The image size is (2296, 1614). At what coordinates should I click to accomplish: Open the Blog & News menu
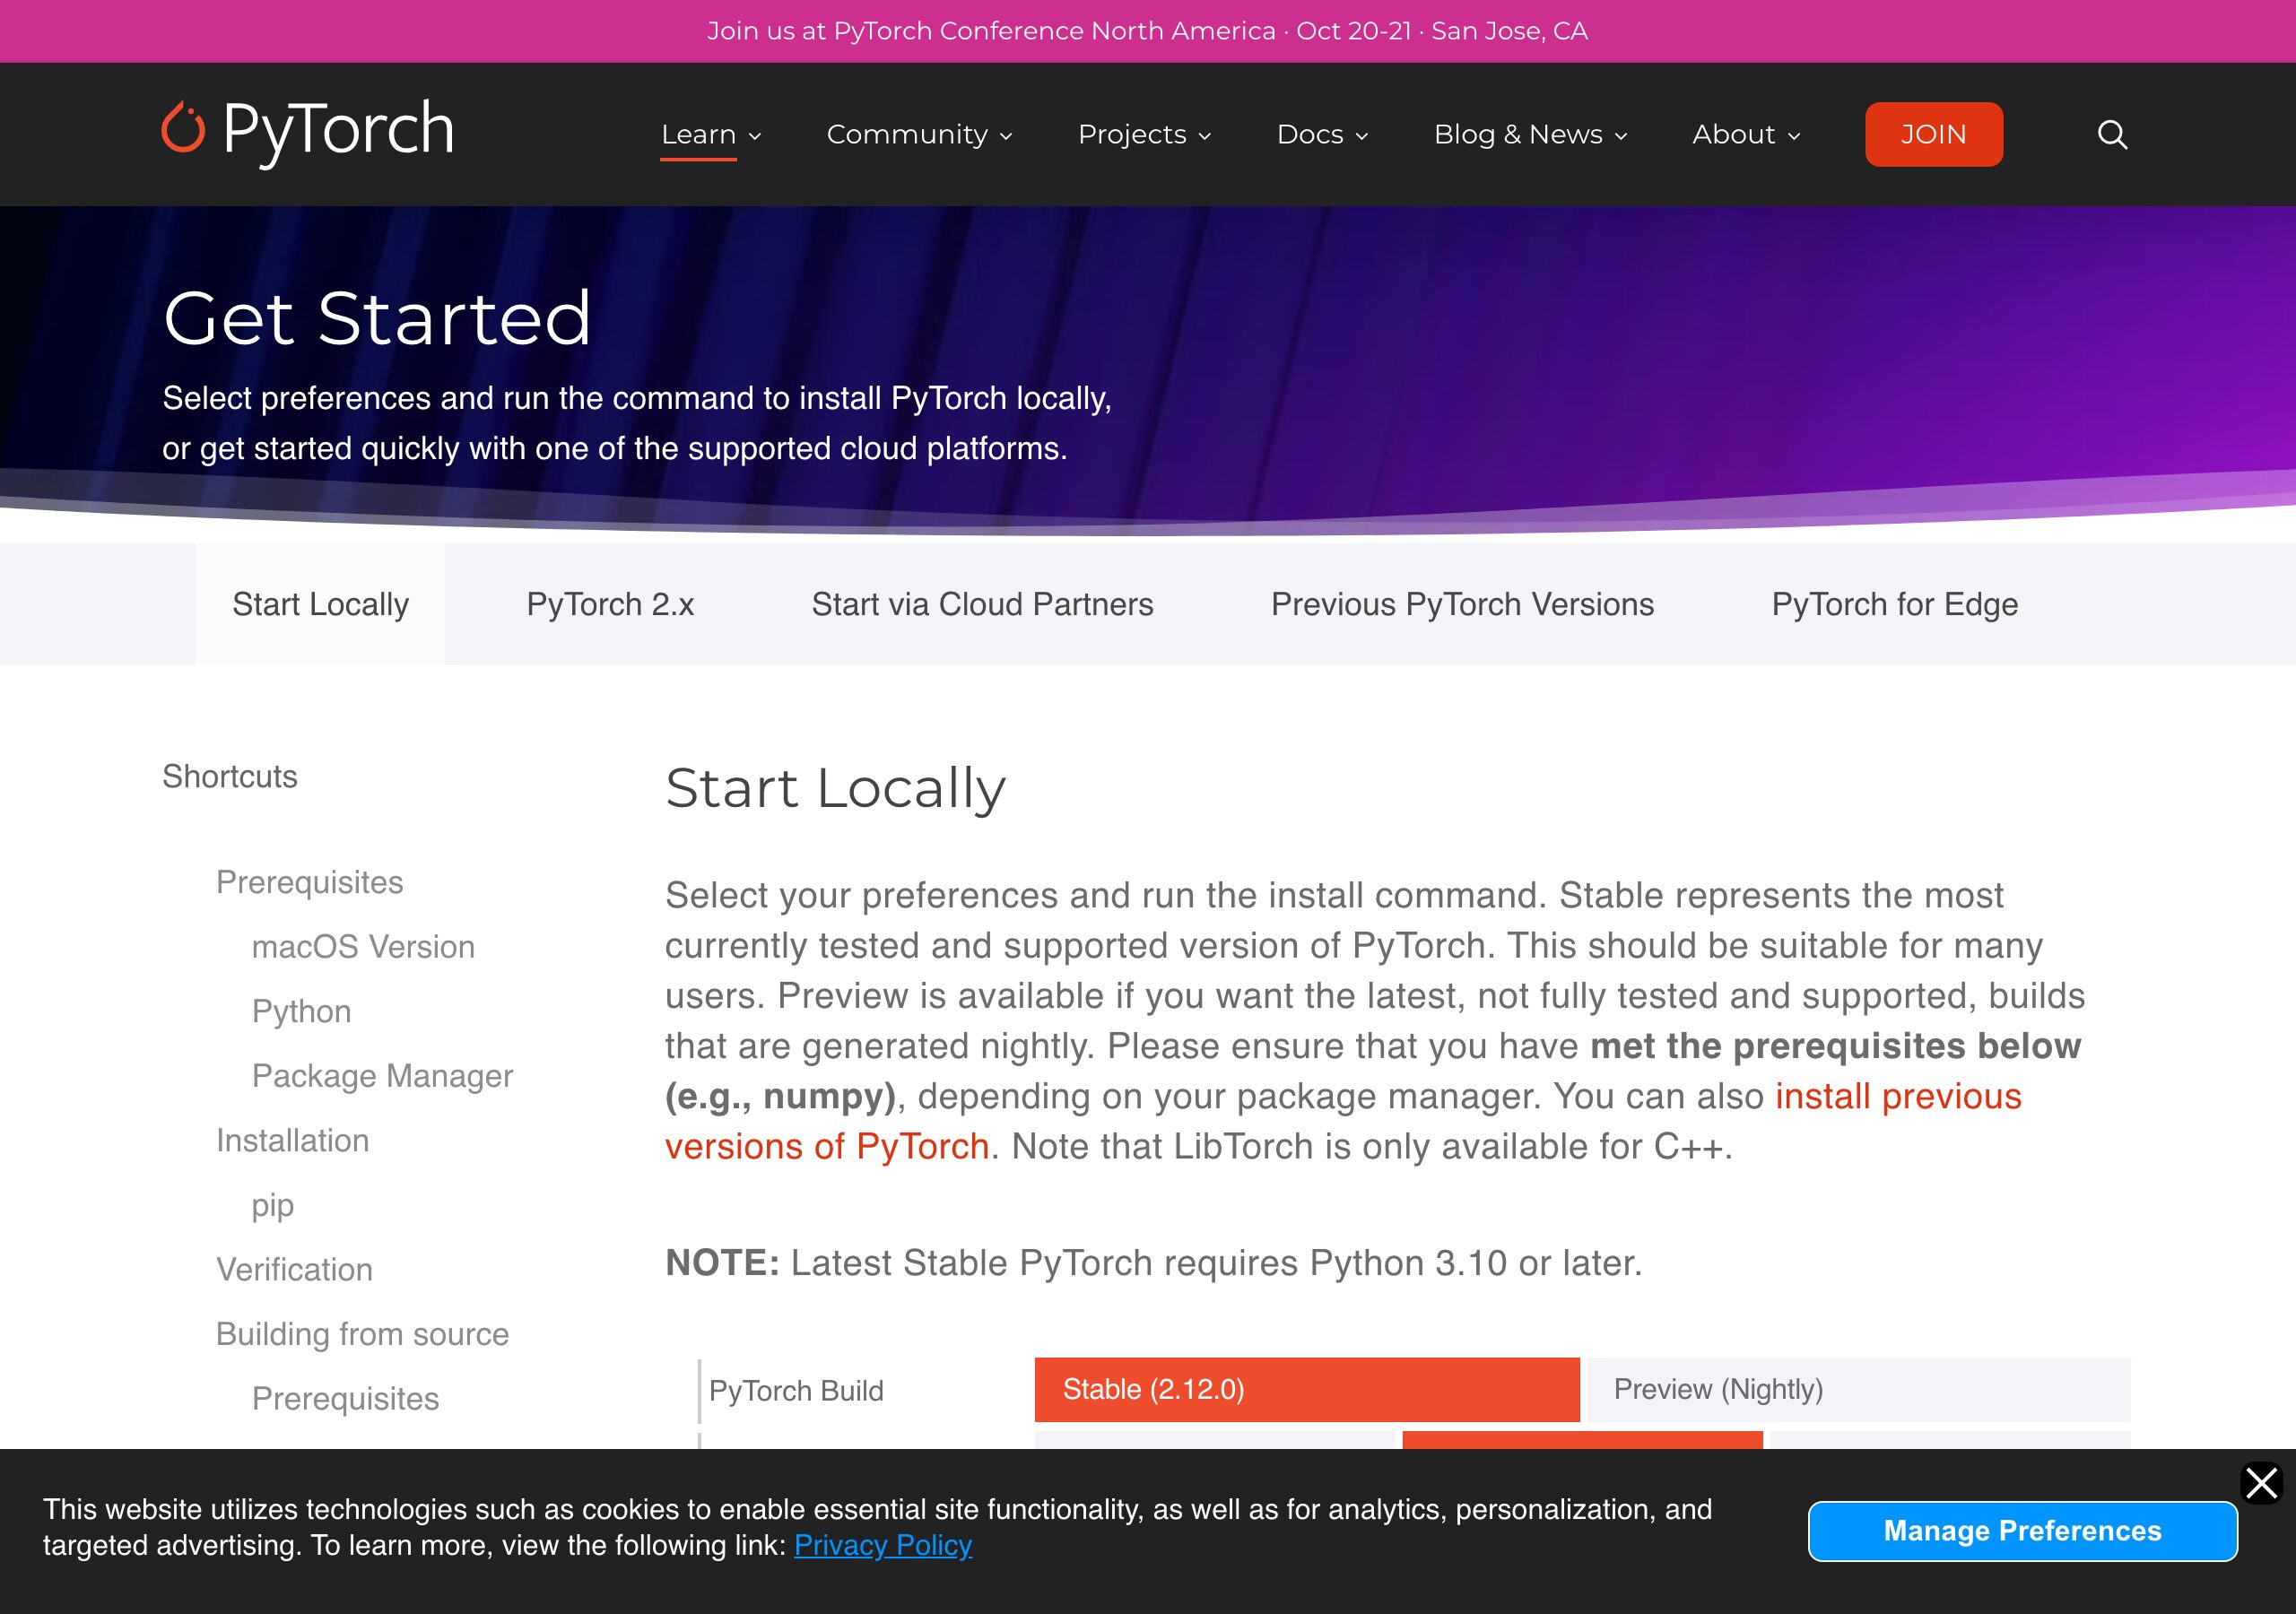click(1518, 134)
